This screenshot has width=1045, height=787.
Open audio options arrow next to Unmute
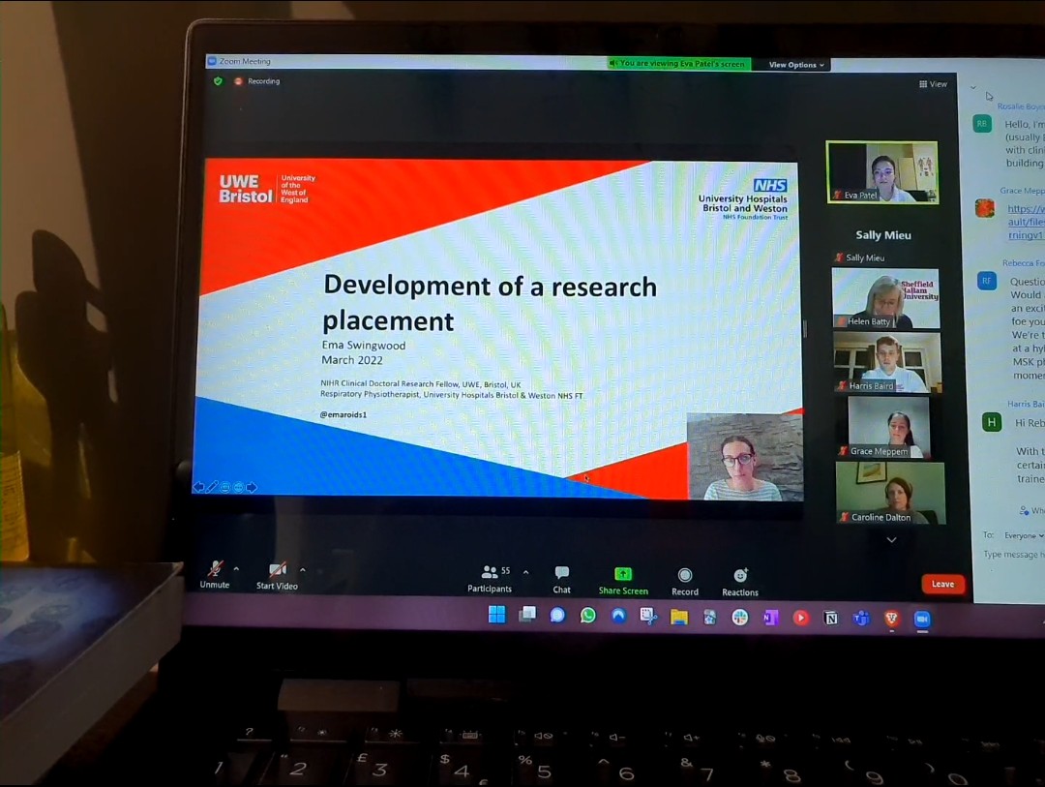click(237, 569)
